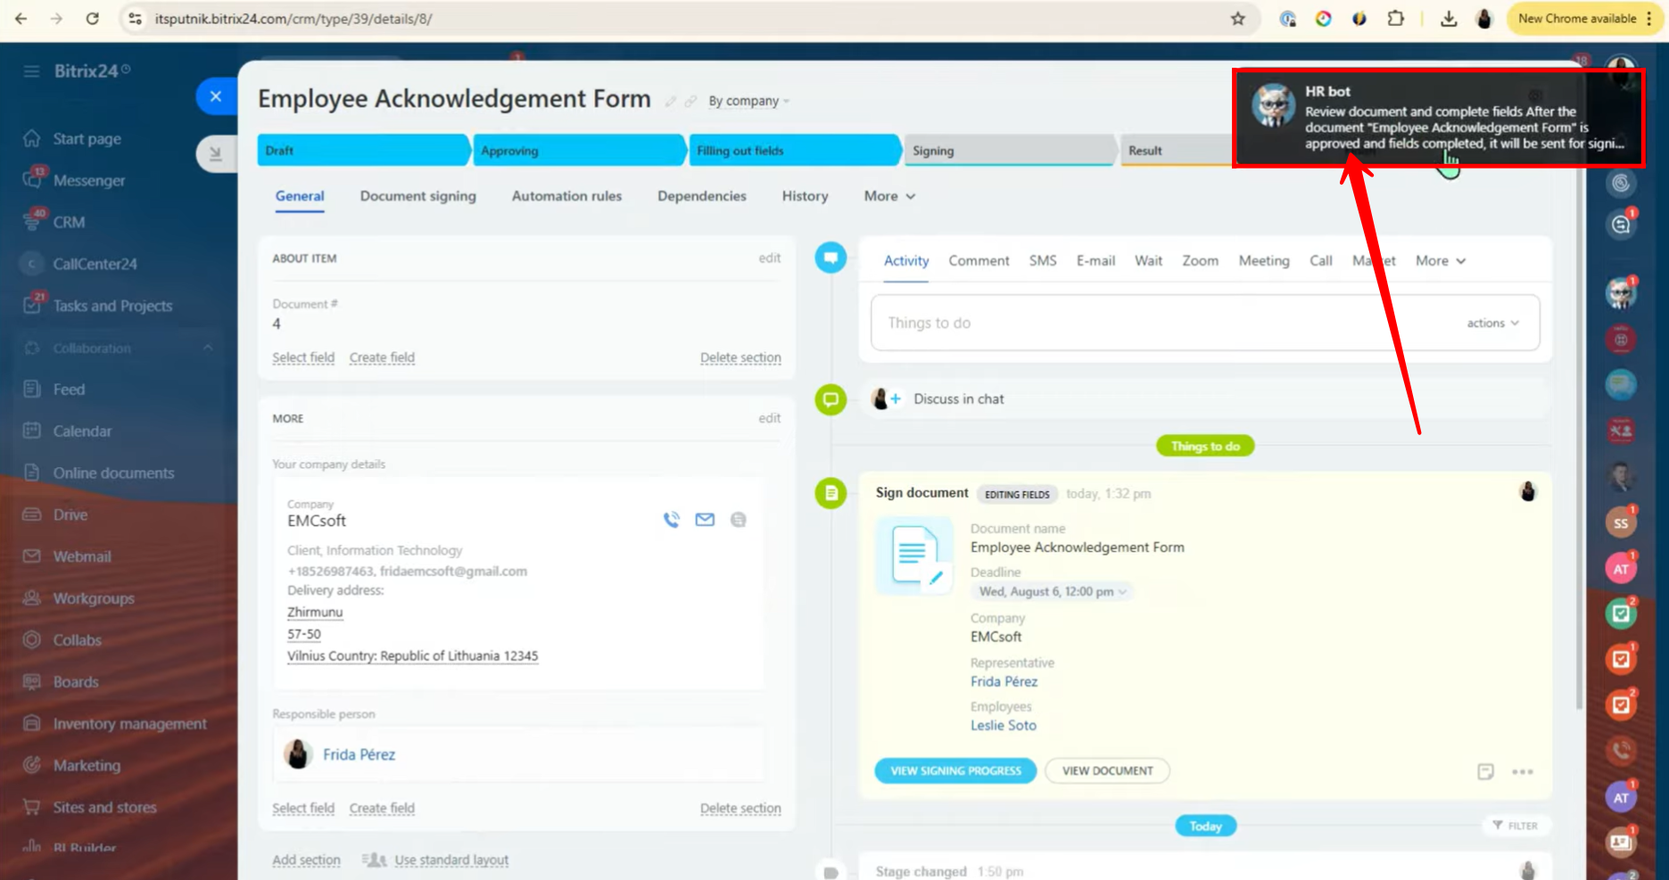Reload the page in Chrome
This screenshot has width=1669, height=880.
coord(92,19)
